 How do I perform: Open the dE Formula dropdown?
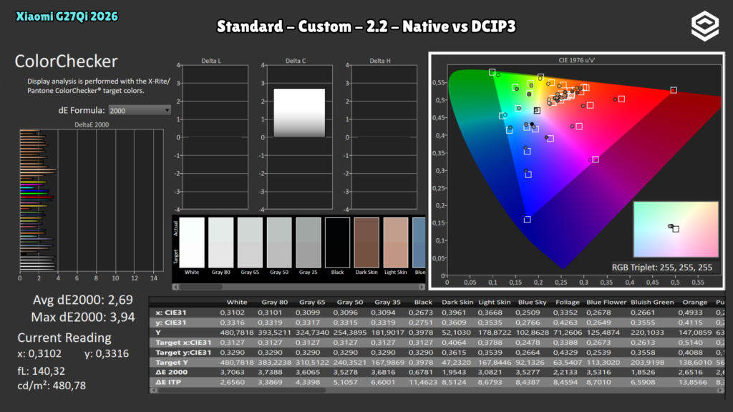pyautogui.click(x=140, y=110)
